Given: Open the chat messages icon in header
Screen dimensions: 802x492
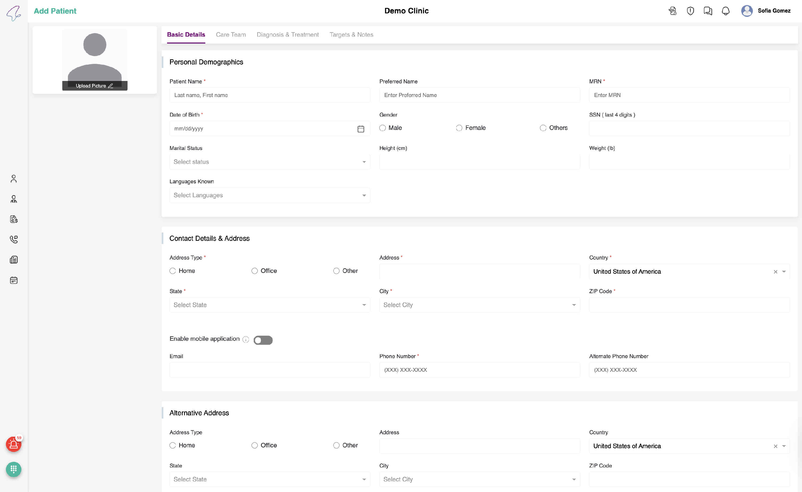Looking at the screenshot, I should tap(708, 11).
